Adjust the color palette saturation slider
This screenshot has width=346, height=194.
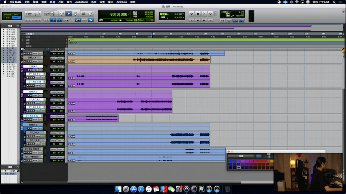[x=269, y=156]
